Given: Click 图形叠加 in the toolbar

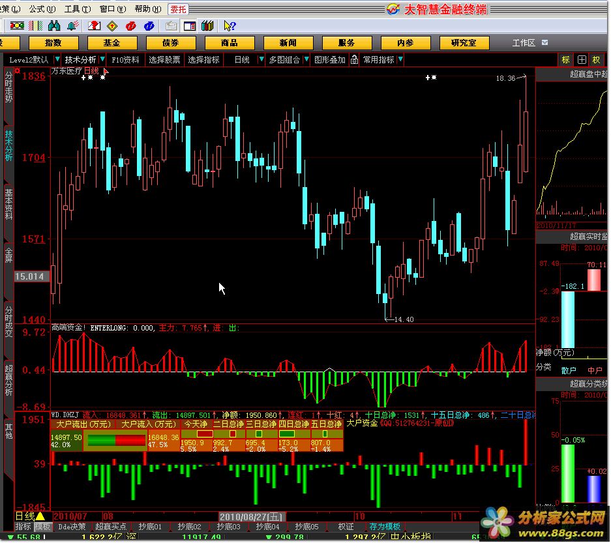Looking at the screenshot, I should click(x=330, y=59).
